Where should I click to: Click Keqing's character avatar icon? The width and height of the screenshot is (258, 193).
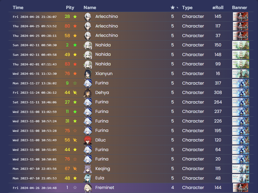coord(88,169)
